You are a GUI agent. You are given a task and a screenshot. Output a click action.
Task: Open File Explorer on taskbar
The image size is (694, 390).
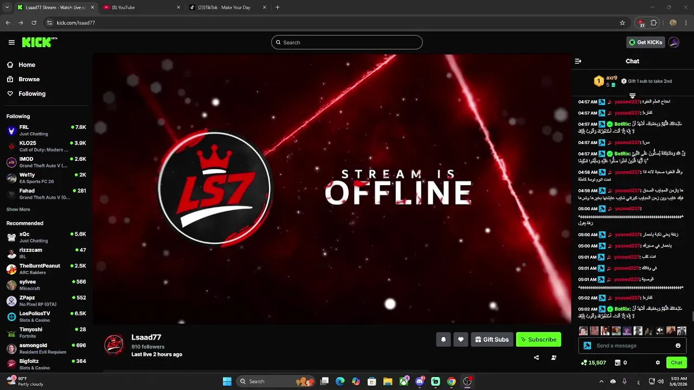pyautogui.click(x=388, y=381)
